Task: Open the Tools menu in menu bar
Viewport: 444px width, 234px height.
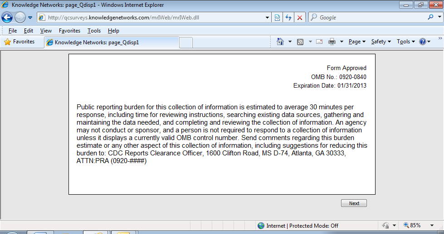Action: 94,31
